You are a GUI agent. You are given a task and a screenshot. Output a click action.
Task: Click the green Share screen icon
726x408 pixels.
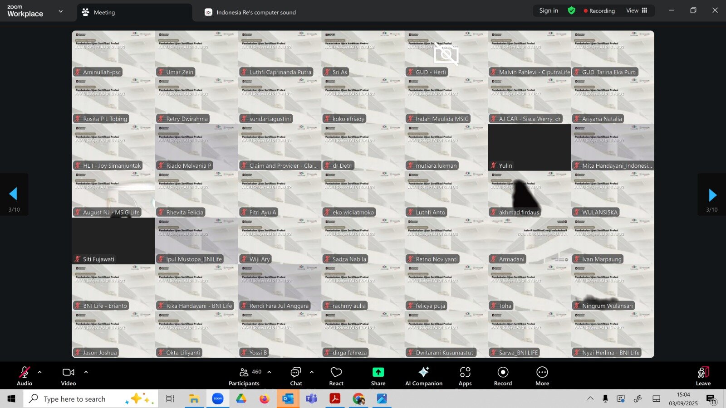click(x=378, y=372)
